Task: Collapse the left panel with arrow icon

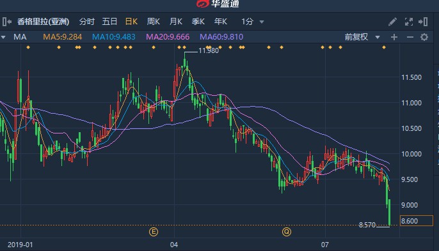Action: 7,22
